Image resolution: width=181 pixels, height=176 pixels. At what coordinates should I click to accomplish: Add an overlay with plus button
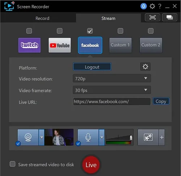point(162,137)
